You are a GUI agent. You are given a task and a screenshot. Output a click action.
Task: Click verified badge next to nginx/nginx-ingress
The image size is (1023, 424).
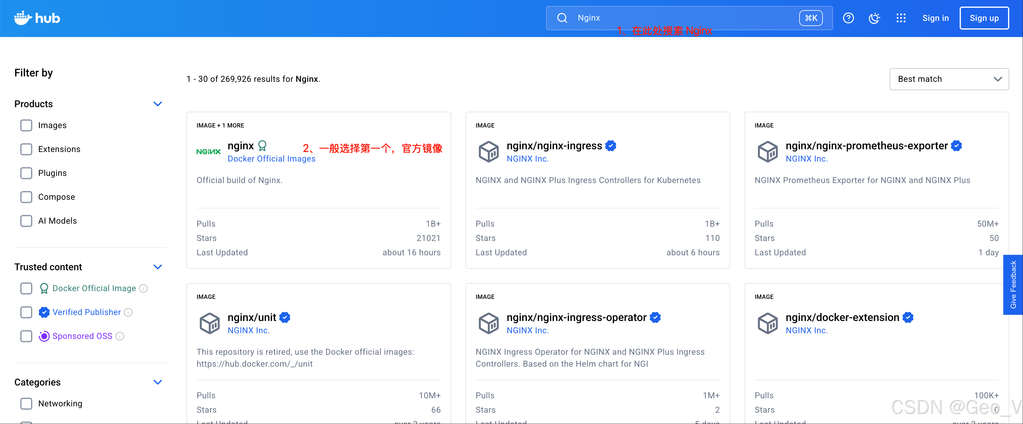tap(611, 146)
